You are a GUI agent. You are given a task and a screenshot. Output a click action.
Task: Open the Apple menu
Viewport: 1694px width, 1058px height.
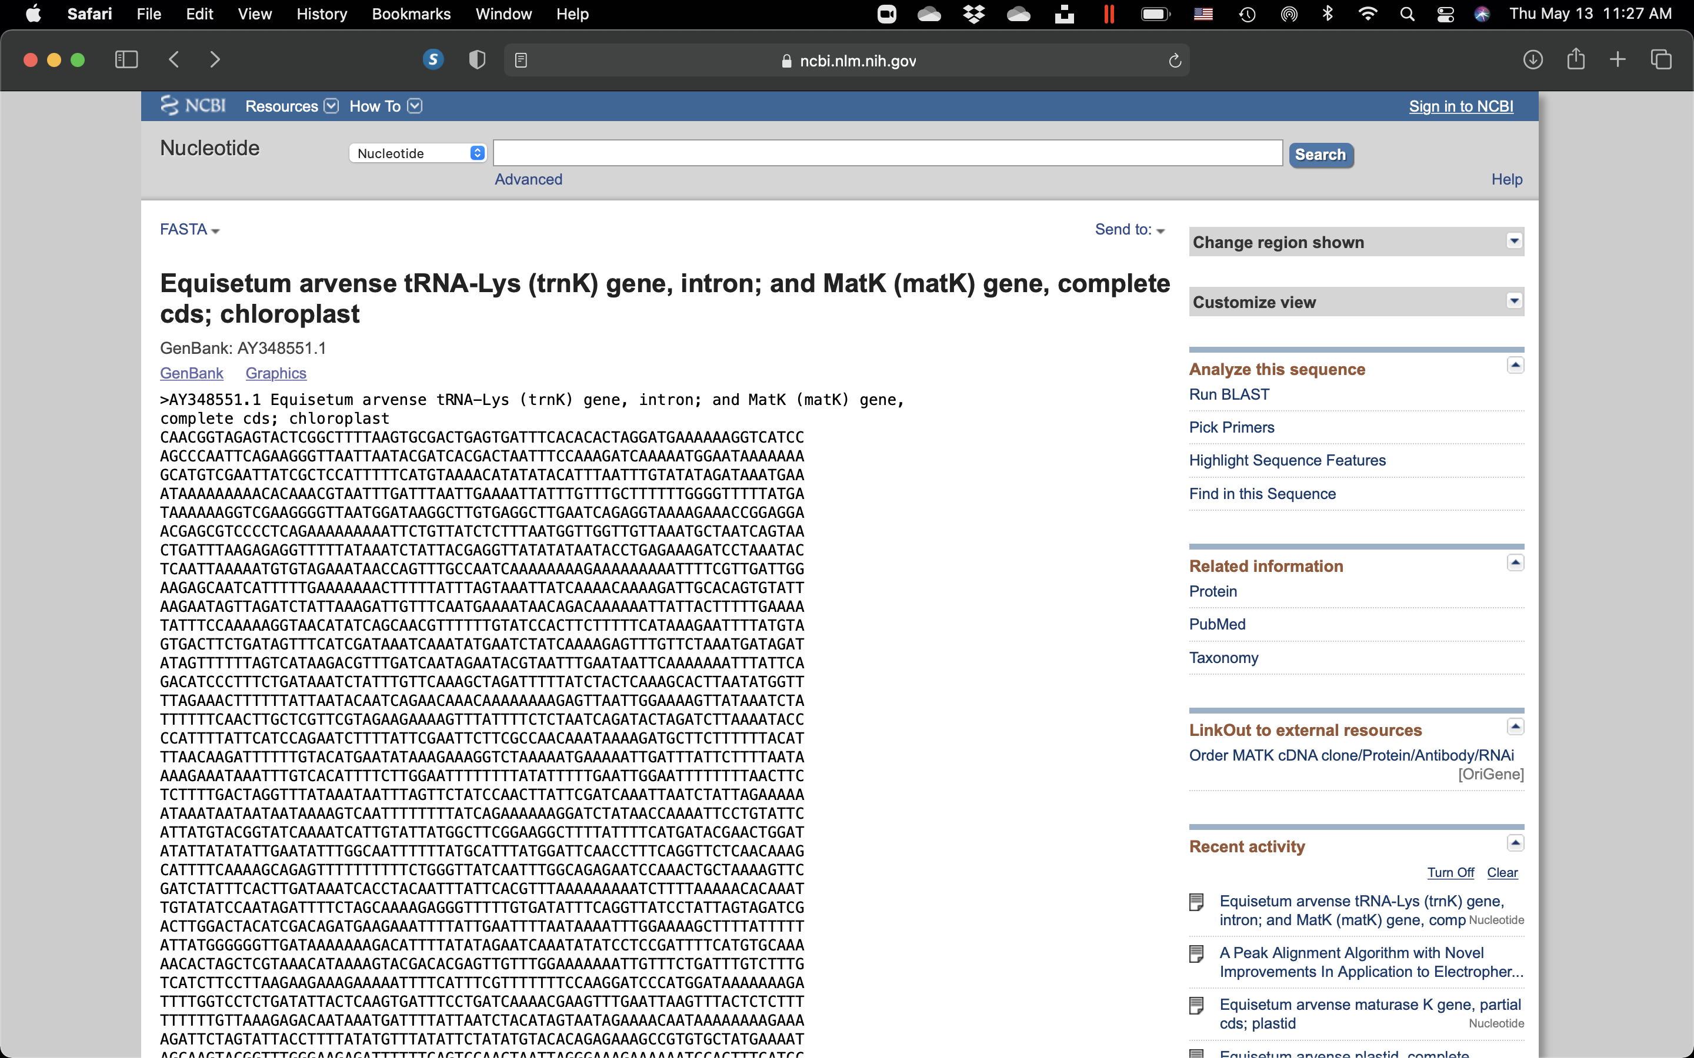pyautogui.click(x=33, y=14)
